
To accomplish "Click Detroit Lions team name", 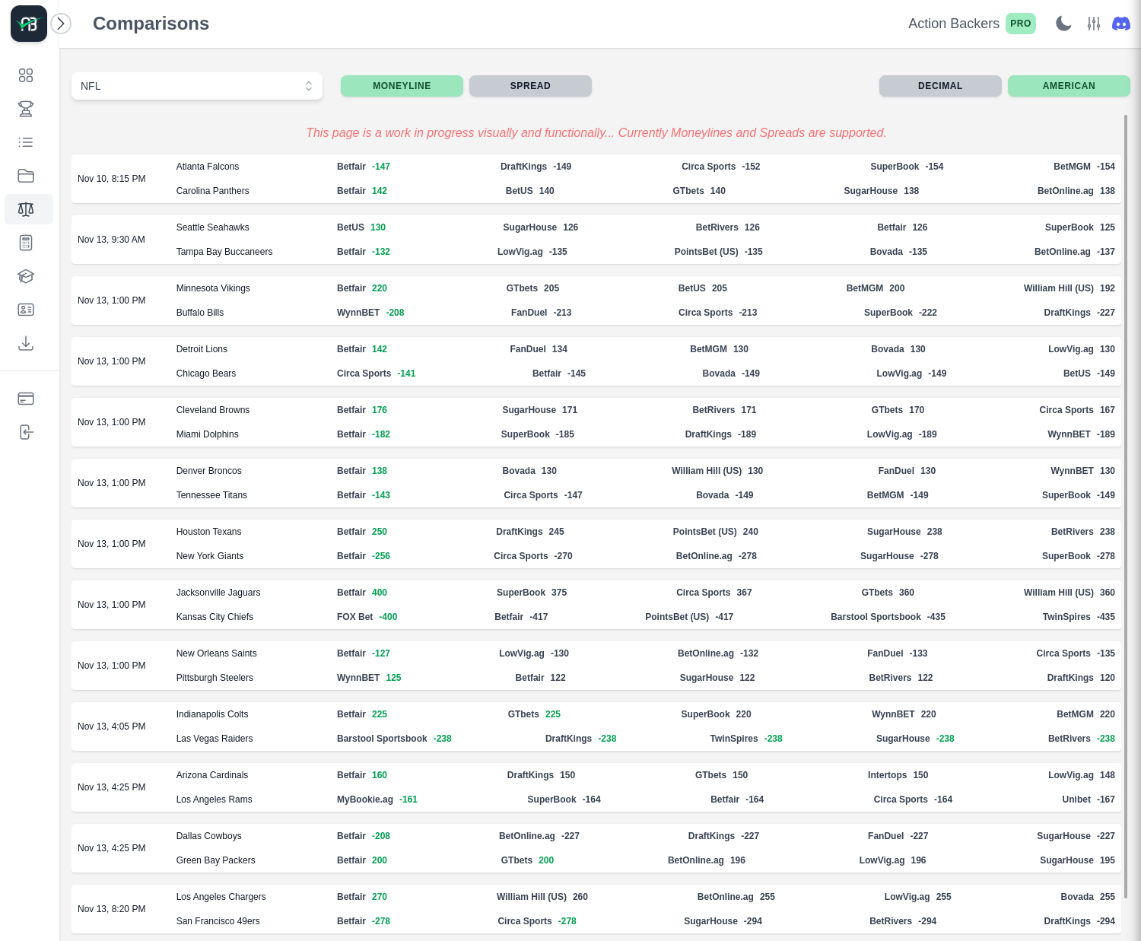I will pyautogui.click(x=202, y=349).
